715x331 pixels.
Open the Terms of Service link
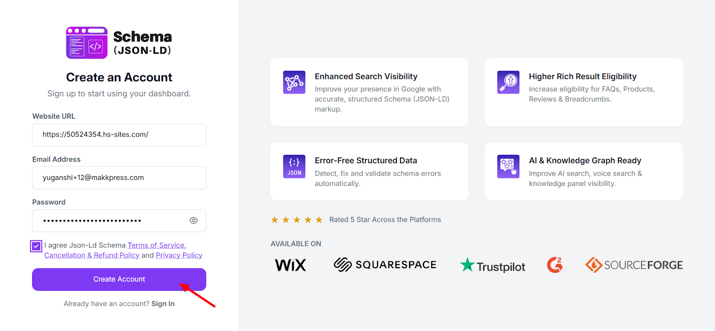point(156,245)
